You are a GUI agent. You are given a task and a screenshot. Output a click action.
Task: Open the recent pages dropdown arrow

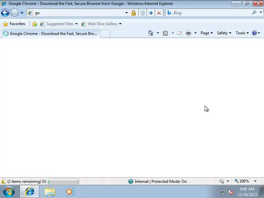tap(22, 13)
